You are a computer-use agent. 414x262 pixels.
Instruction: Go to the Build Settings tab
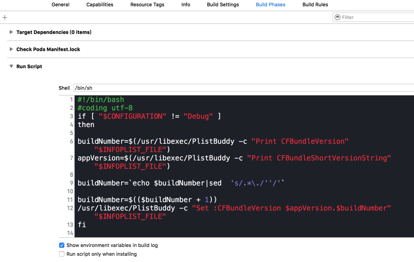(223, 4)
